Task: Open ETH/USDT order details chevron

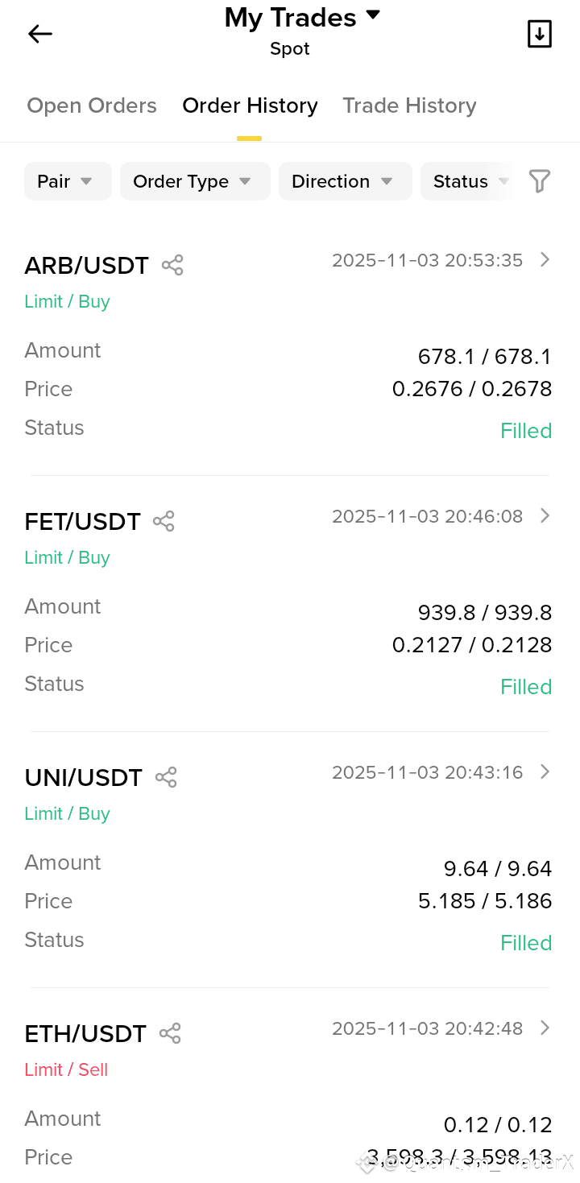Action: pyautogui.click(x=545, y=1028)
